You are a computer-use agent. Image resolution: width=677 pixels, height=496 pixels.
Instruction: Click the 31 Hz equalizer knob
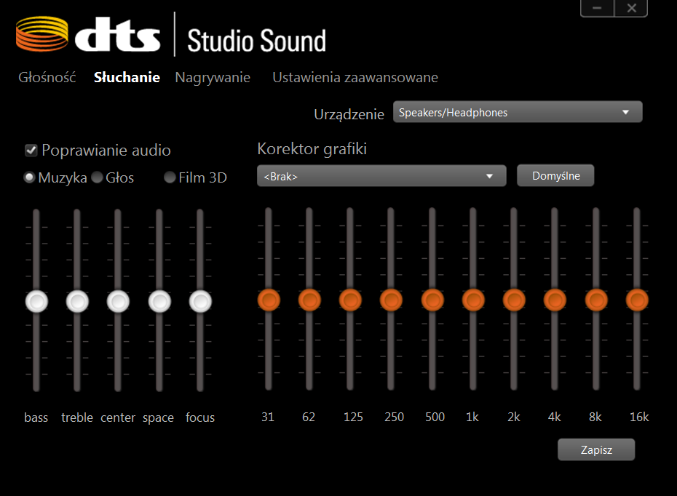click(x=269, y=300)
